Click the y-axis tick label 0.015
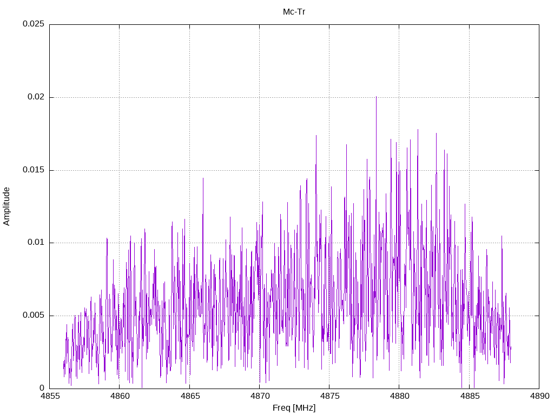Screen dimensions: 554x415 34,170
